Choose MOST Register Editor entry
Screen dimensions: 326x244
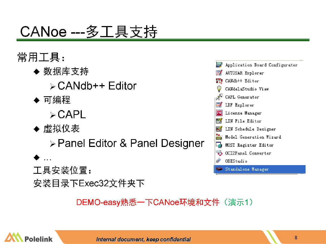pyautogui.click(x=249, y=145)
